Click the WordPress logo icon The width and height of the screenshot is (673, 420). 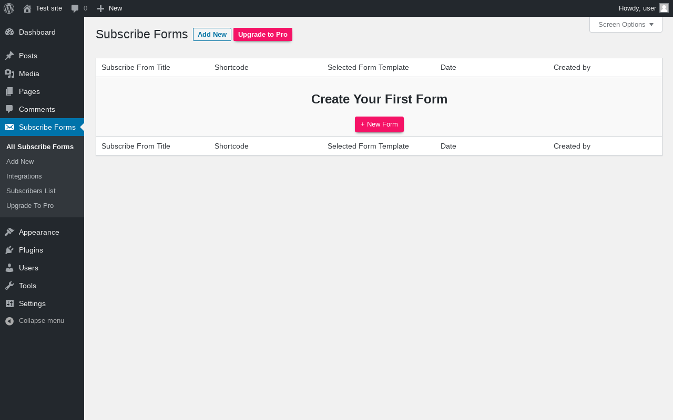click(9, 8)
